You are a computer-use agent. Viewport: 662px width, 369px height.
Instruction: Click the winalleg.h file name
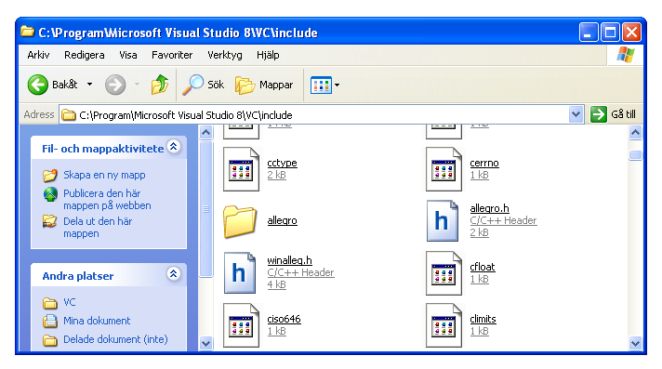(x=290, y=260)
